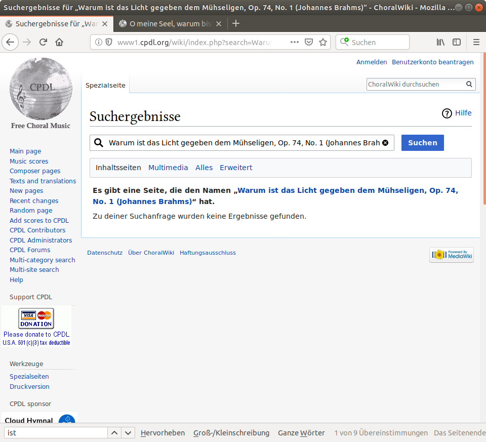Open the page actions three-dot menu
Viewport: 486px width, 442px height.
295,43
